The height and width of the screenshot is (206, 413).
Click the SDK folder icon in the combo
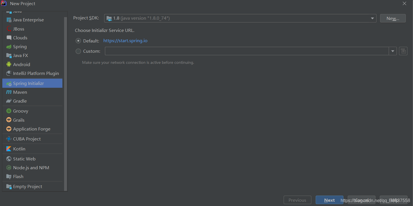pos(109,18)
